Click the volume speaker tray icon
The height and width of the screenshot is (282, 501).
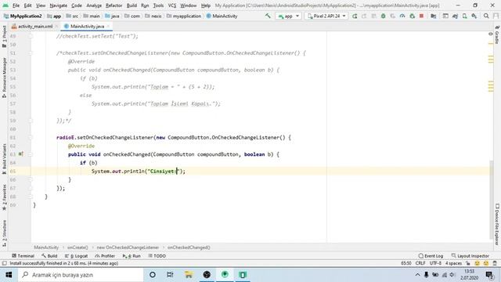(x=452, y=275)
